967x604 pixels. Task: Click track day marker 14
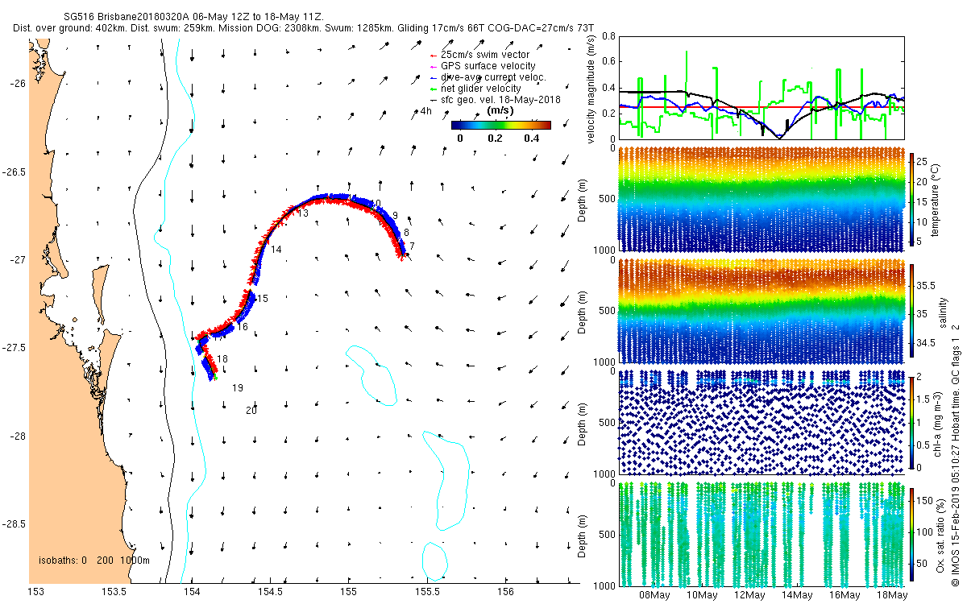pyautogui.click(x=276, y=250)
